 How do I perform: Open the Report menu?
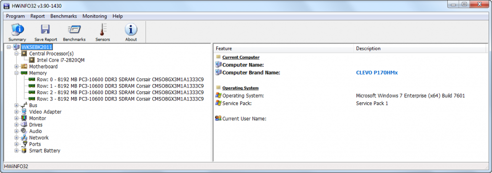coord(37,16)
